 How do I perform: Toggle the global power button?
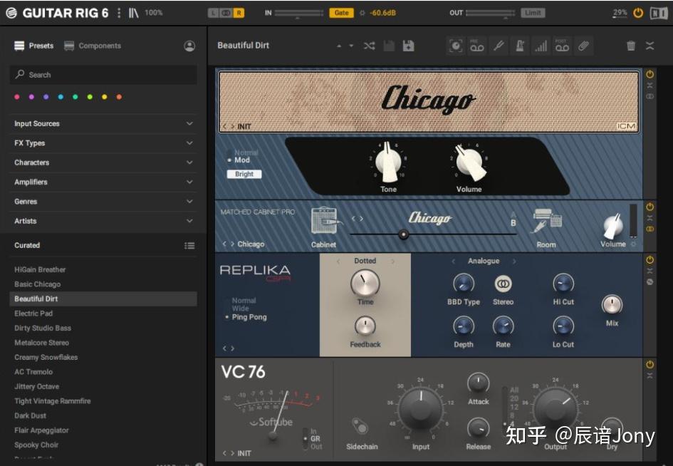coord(638,13)
